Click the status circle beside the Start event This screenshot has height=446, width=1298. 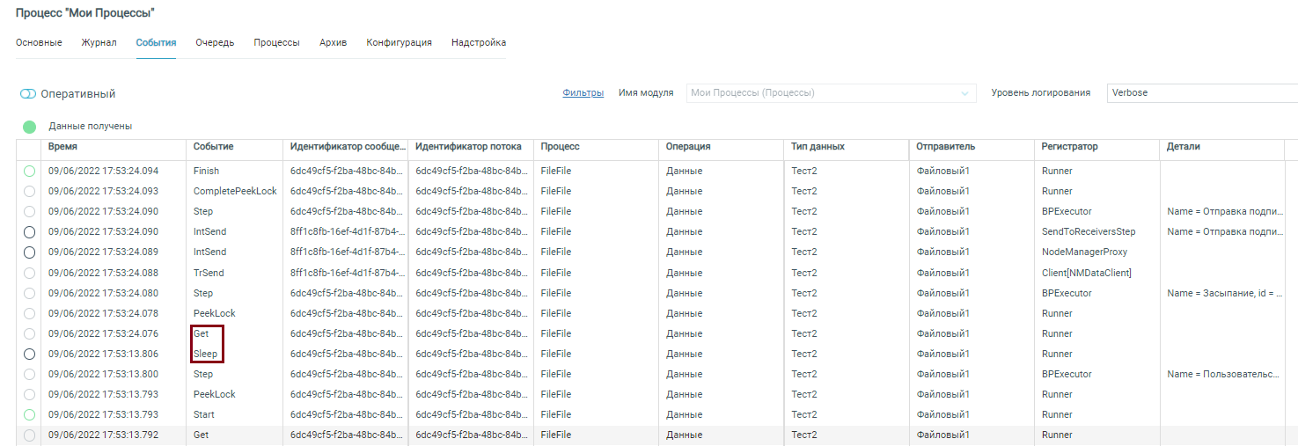[29, 414]
